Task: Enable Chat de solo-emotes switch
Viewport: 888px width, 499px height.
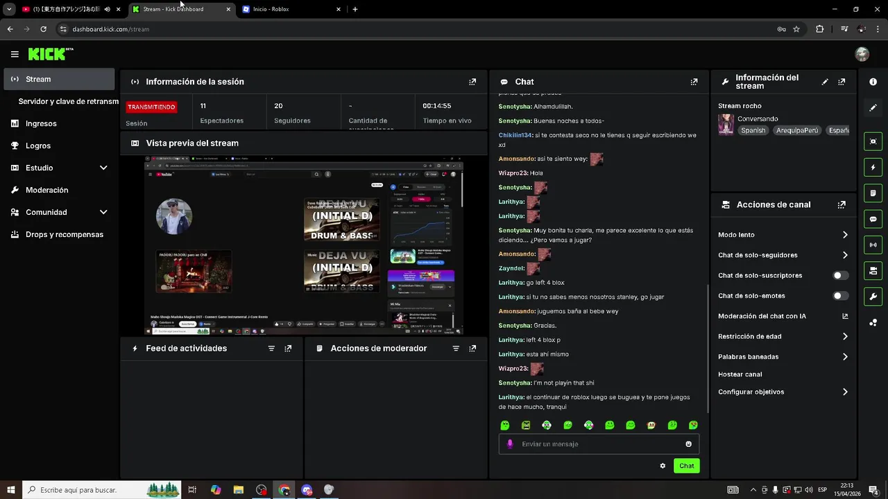Action: pyautogui.click(x=840, y=296)
